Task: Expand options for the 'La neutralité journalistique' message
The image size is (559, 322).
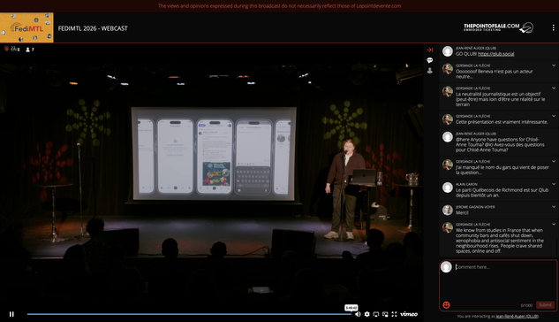Action: click(554, 88)
